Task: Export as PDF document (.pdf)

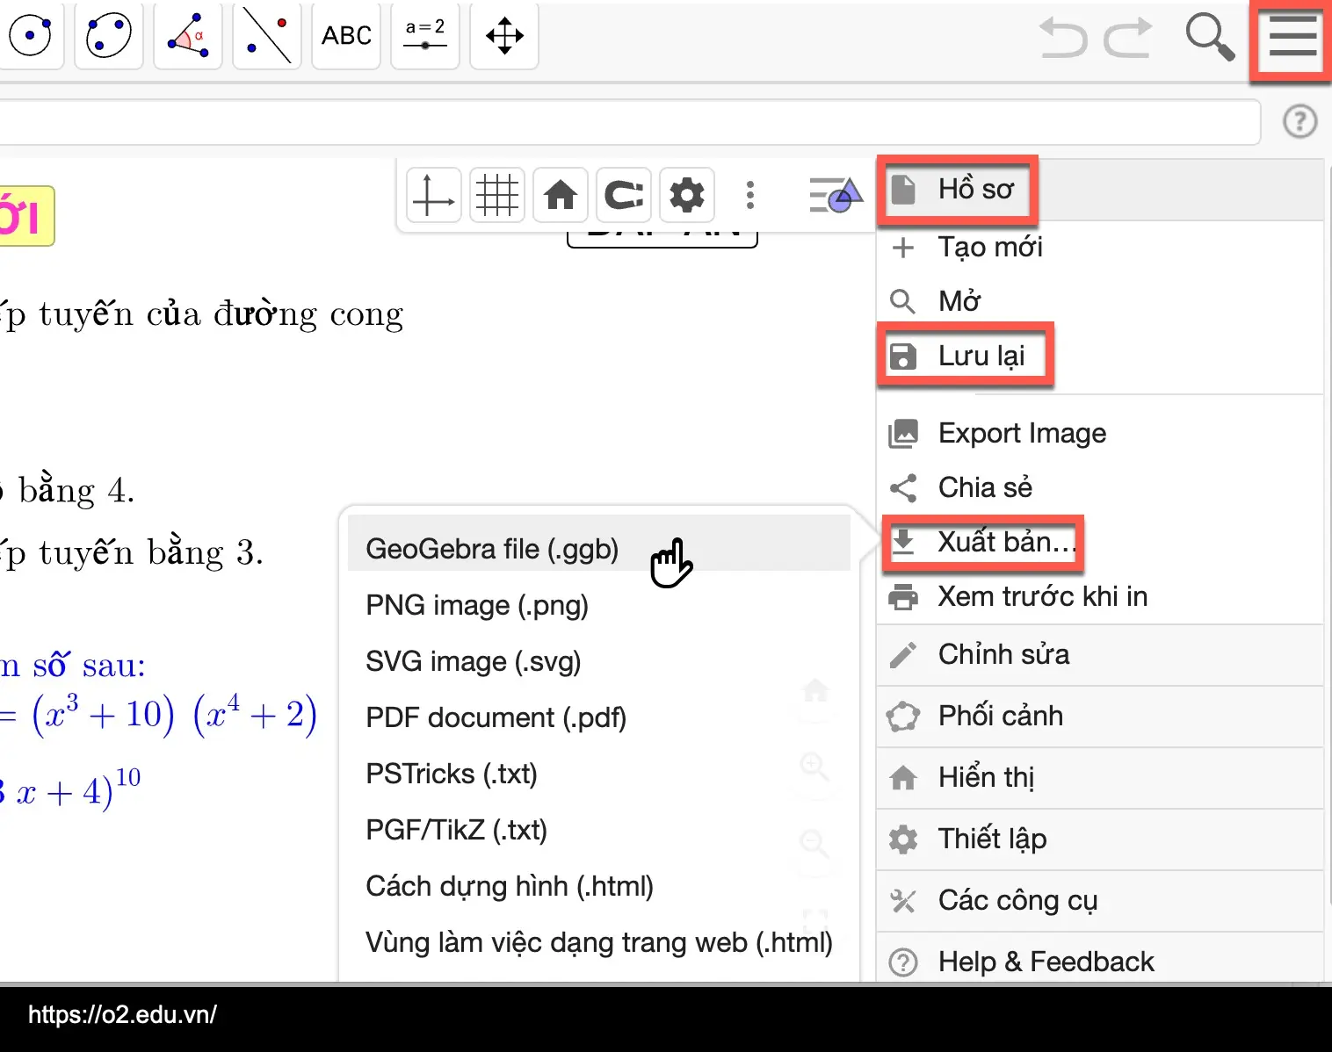Action: click(x=599, y=718)
